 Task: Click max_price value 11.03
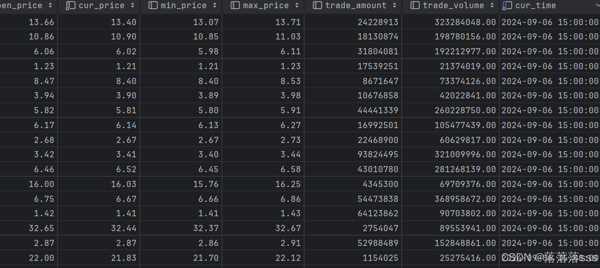(288, 37)
